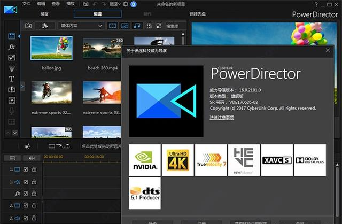The height and width of the screenshot is (224, 342).
Task: Uncheck the audio track 1 enable checkbox
Action: click(x=26, y=182)
